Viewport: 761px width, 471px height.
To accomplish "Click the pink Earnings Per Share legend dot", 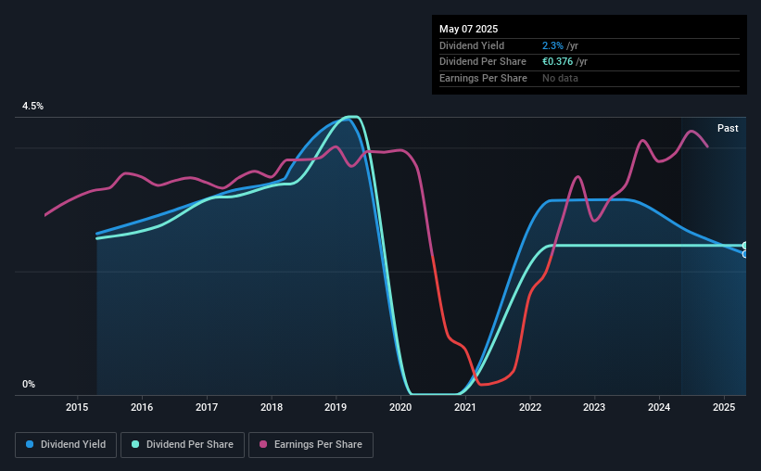I will pos(263,444).
